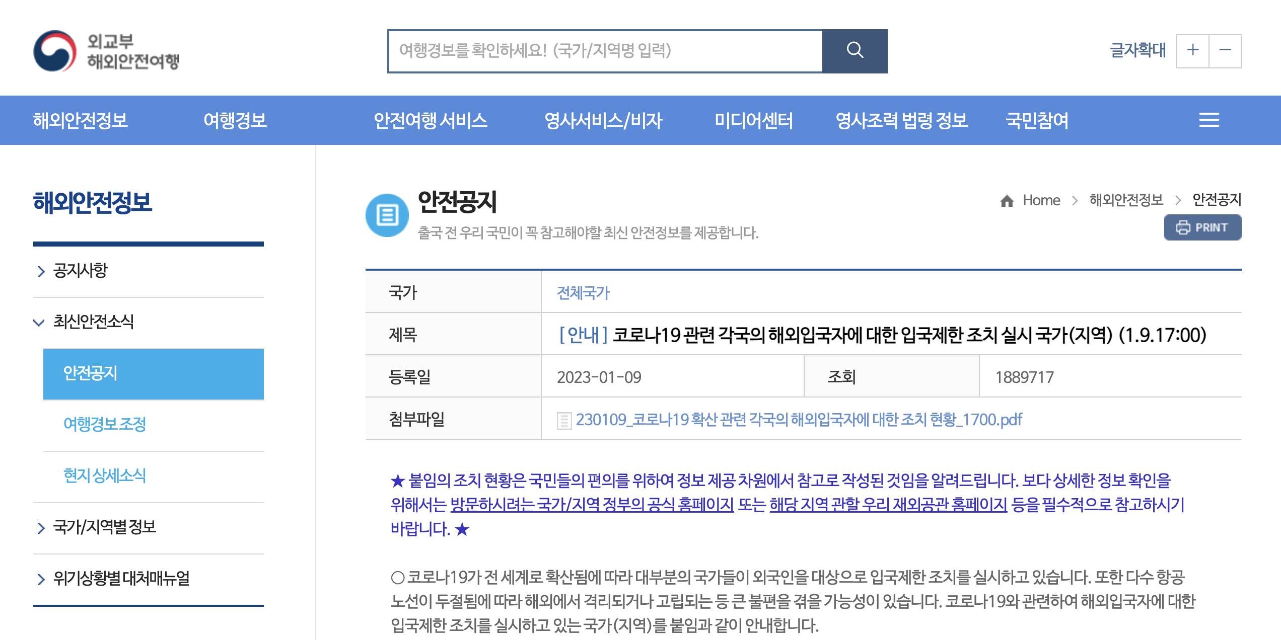
Task: Open the hamburger full menu icon
Action: (1208, 120)
